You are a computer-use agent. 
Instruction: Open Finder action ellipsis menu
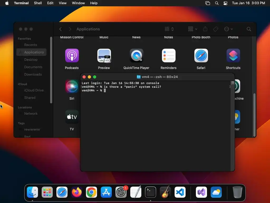(229, 29)
